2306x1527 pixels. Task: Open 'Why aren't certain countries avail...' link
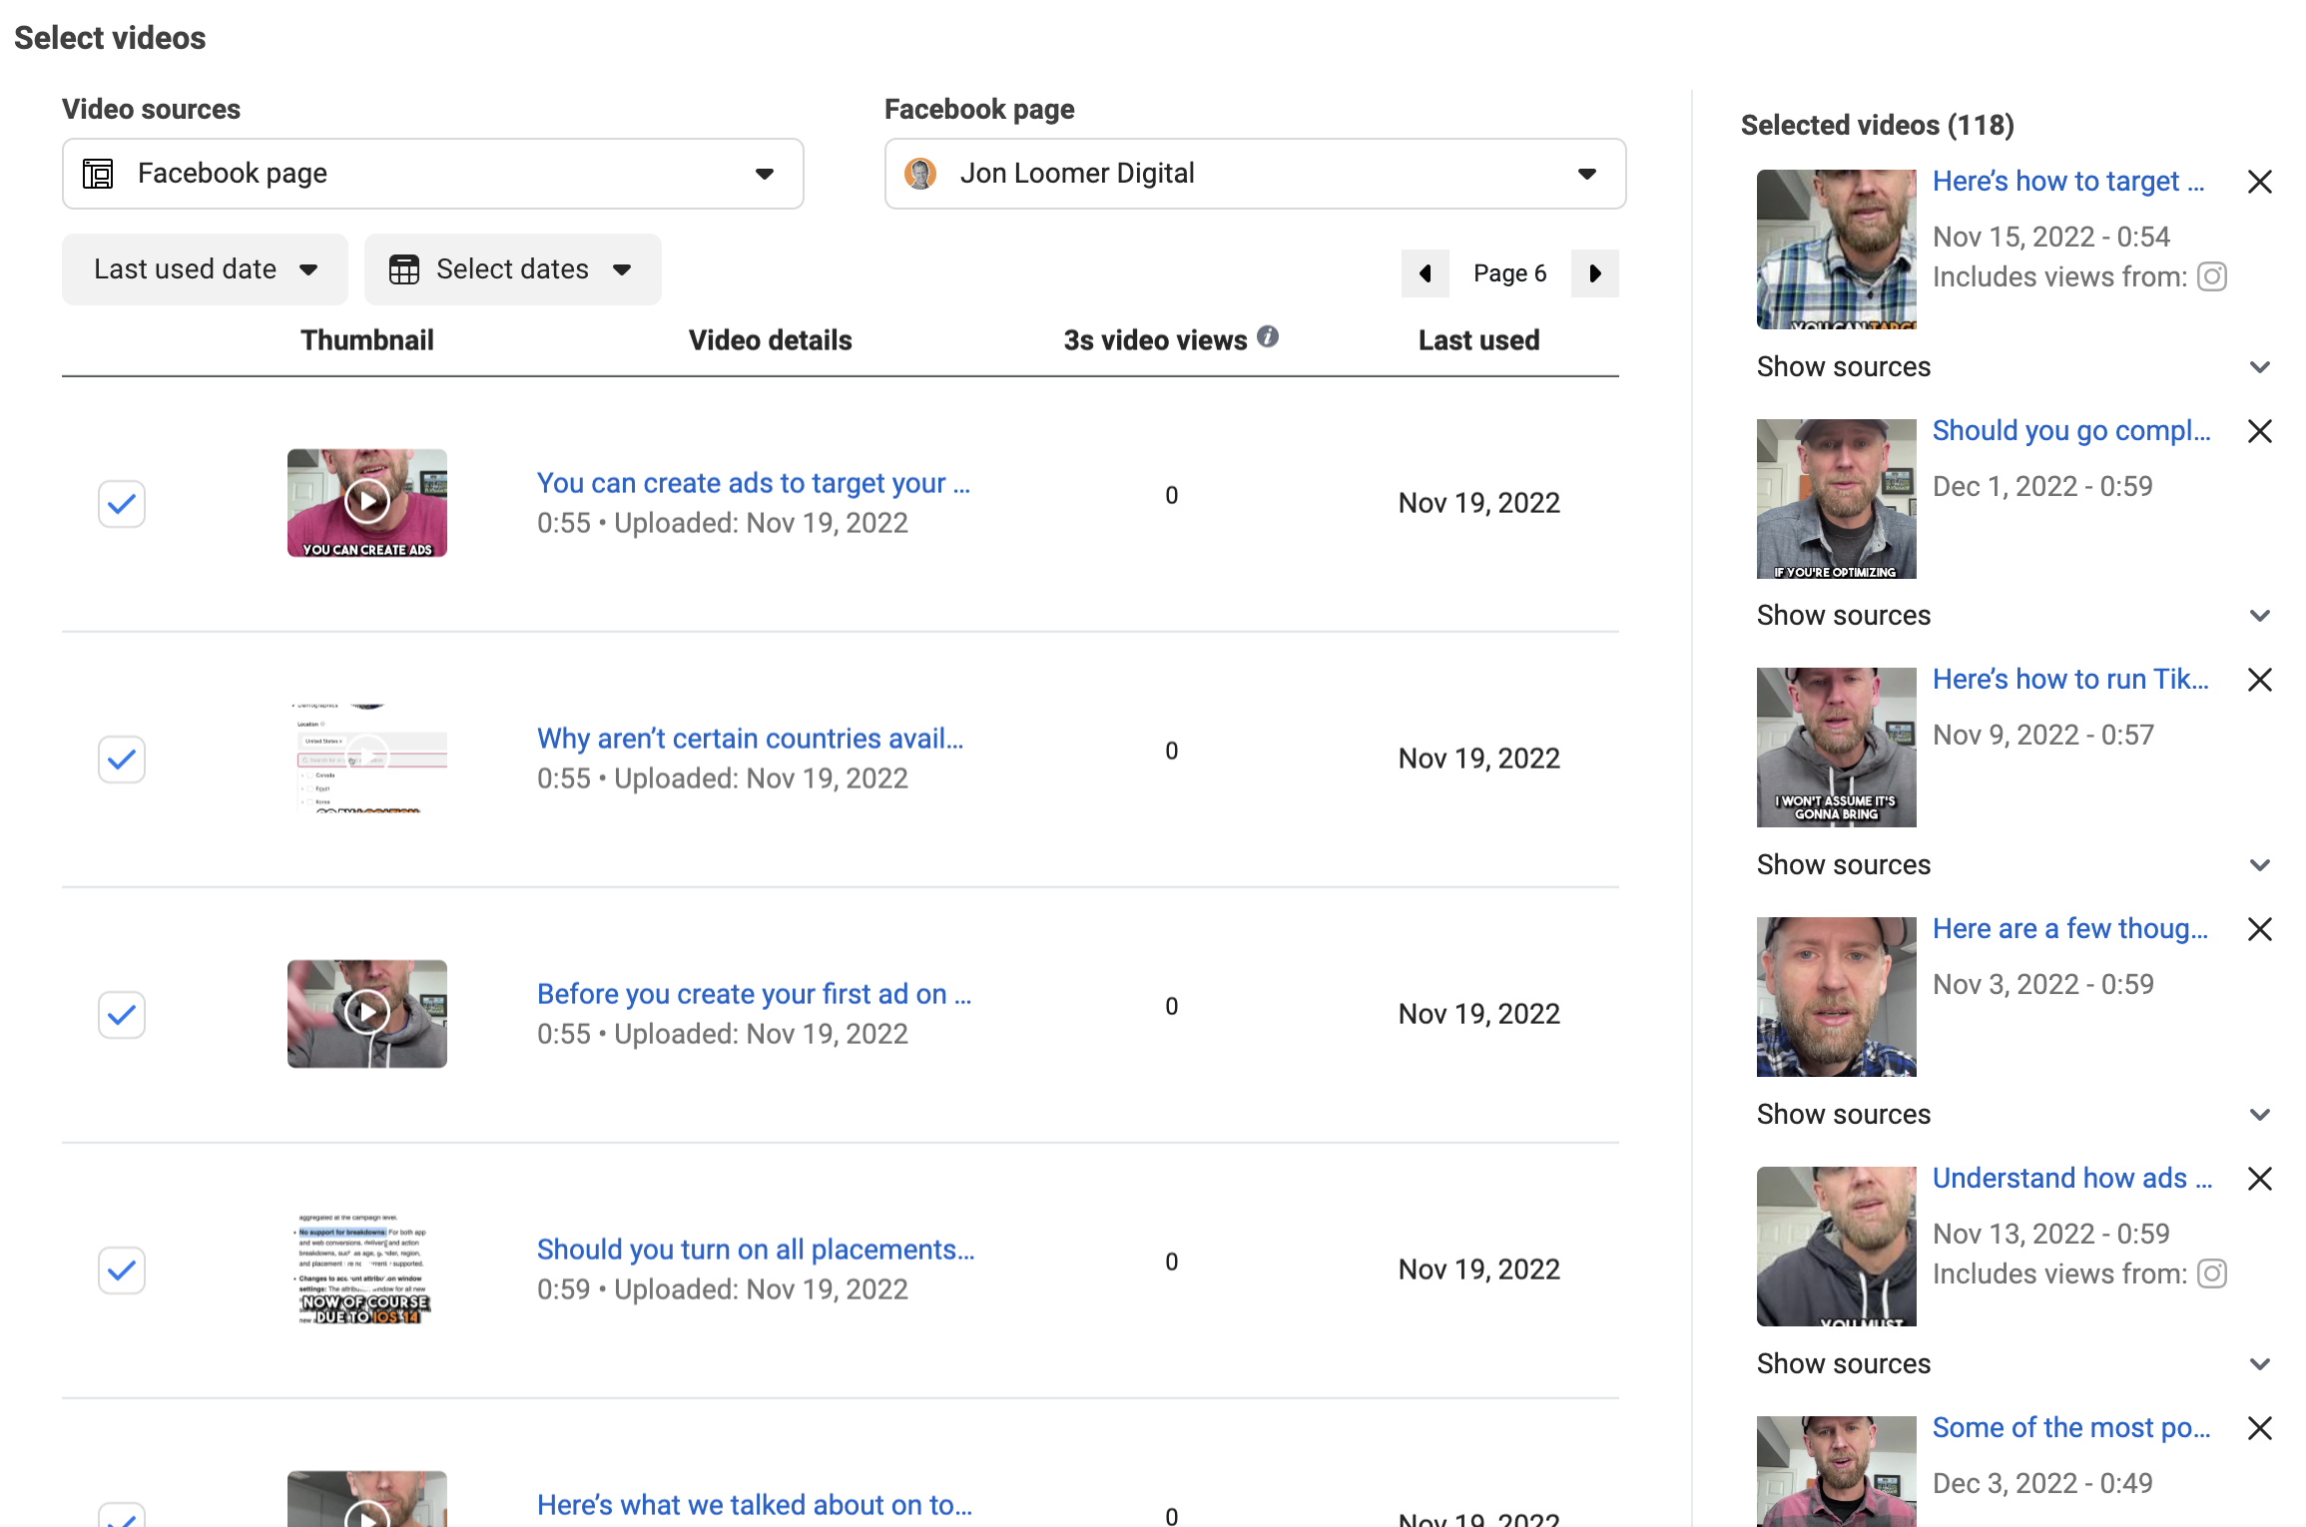(751, 739)
